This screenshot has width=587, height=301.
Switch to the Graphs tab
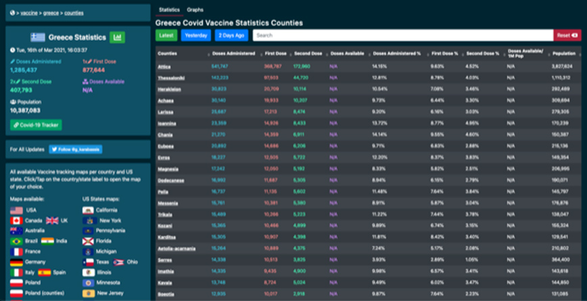(195, 10)
